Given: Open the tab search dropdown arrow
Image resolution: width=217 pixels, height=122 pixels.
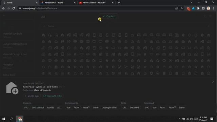Looking at the screenshot, I should (191, 2).
